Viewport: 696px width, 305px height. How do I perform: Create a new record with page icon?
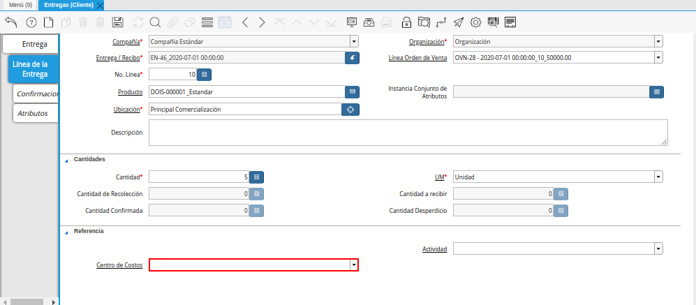coord(48,22)
